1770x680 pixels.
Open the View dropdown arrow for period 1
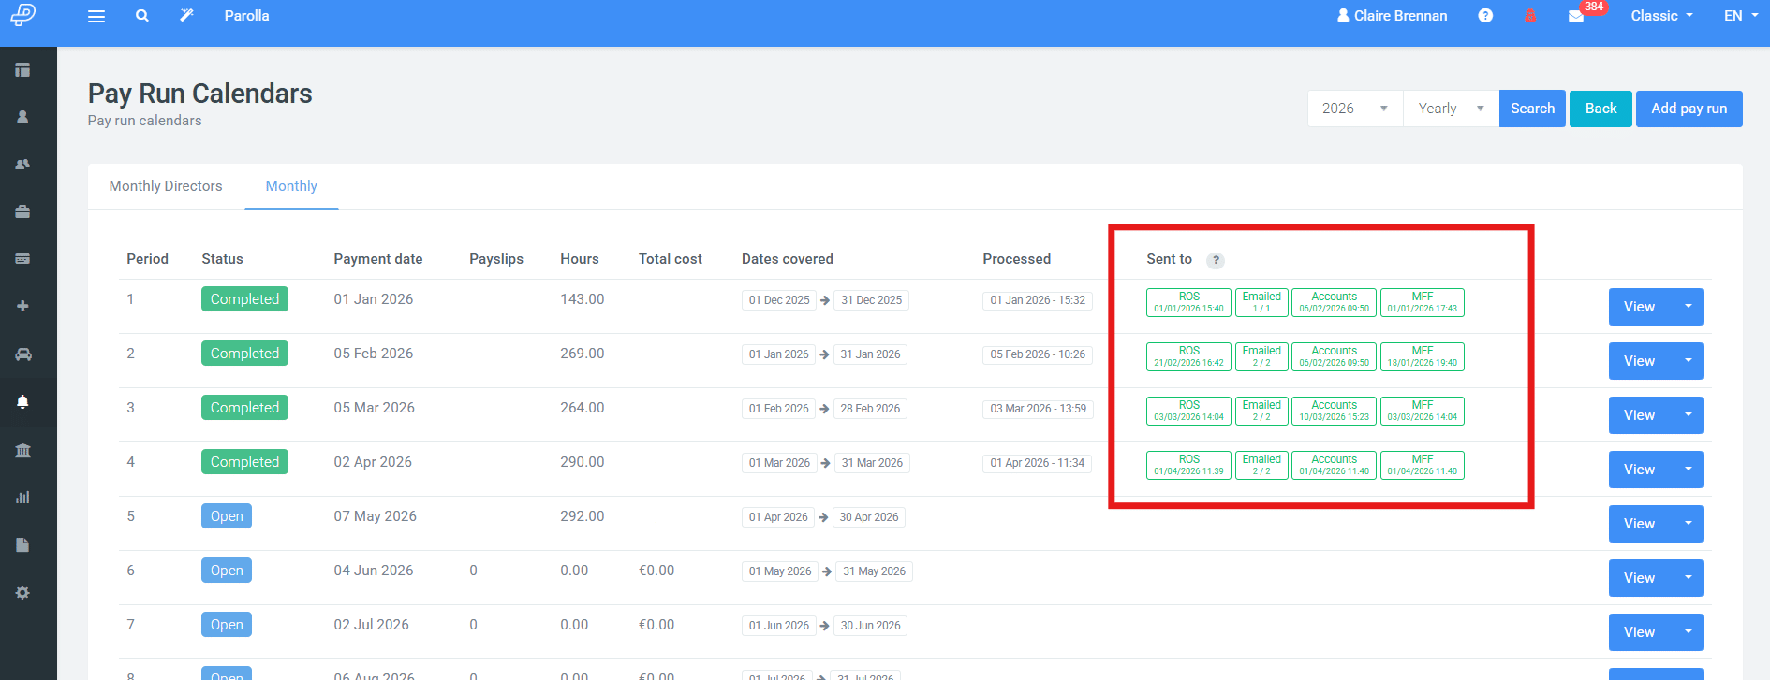[x=1689, y=307]
